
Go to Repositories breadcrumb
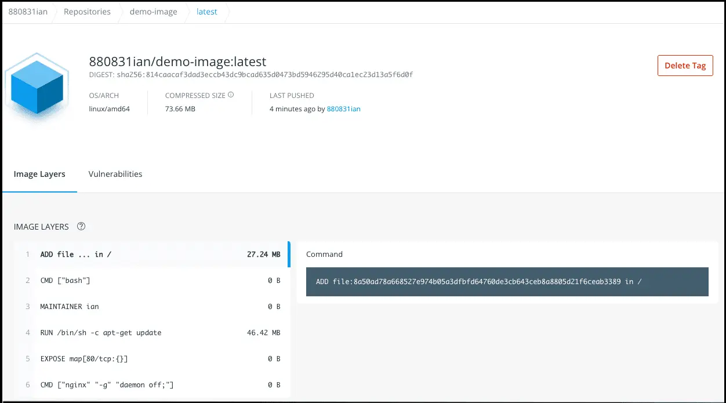(87, 12)
